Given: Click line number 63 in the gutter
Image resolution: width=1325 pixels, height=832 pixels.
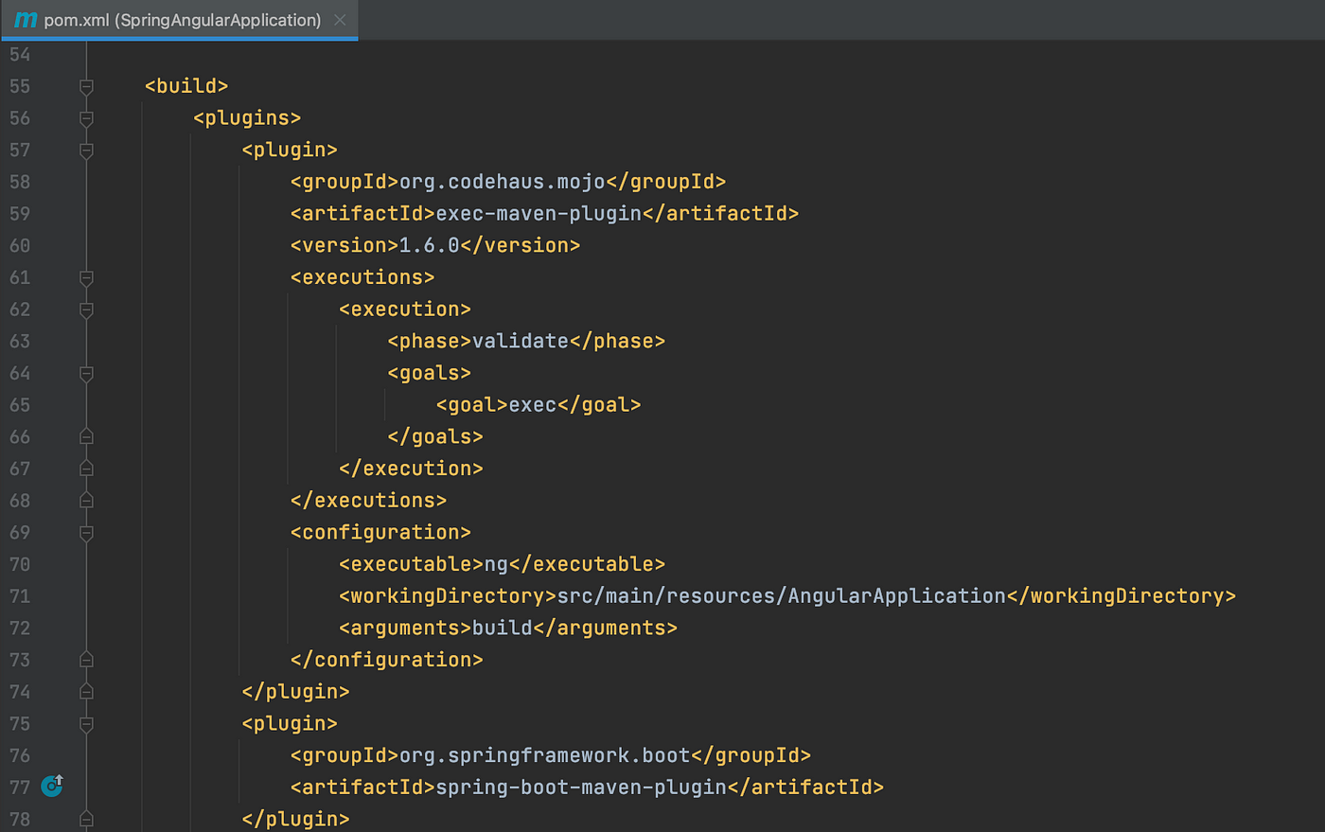Looking at the screenshot, I should point(20,342).
